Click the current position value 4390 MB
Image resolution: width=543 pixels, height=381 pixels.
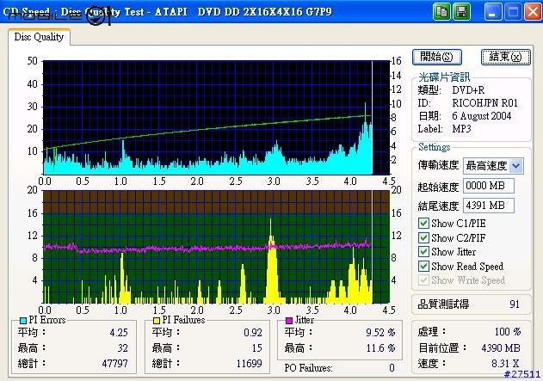click(x=501, y=348)
